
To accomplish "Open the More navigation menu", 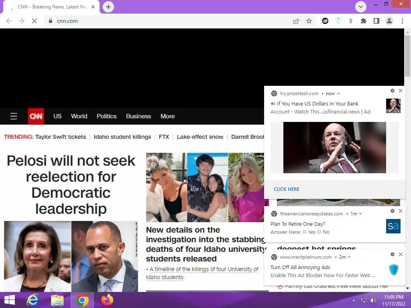I will [167, 116].
